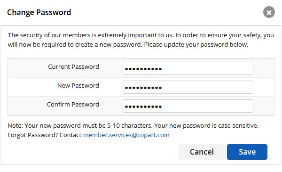Viewport: 282px width, 172px height.
Task: Click the 'password is case sensitive' sentence
Action: pos(206,126)
